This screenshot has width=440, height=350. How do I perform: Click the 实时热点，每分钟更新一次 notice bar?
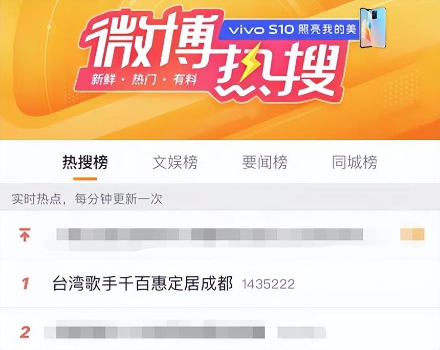[220, 199]
